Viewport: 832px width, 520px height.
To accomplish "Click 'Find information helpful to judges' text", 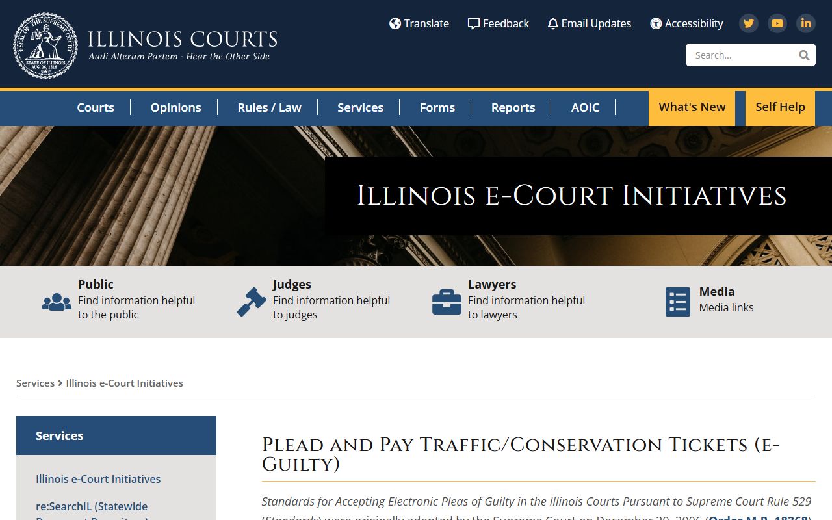I will coord(331,307).
